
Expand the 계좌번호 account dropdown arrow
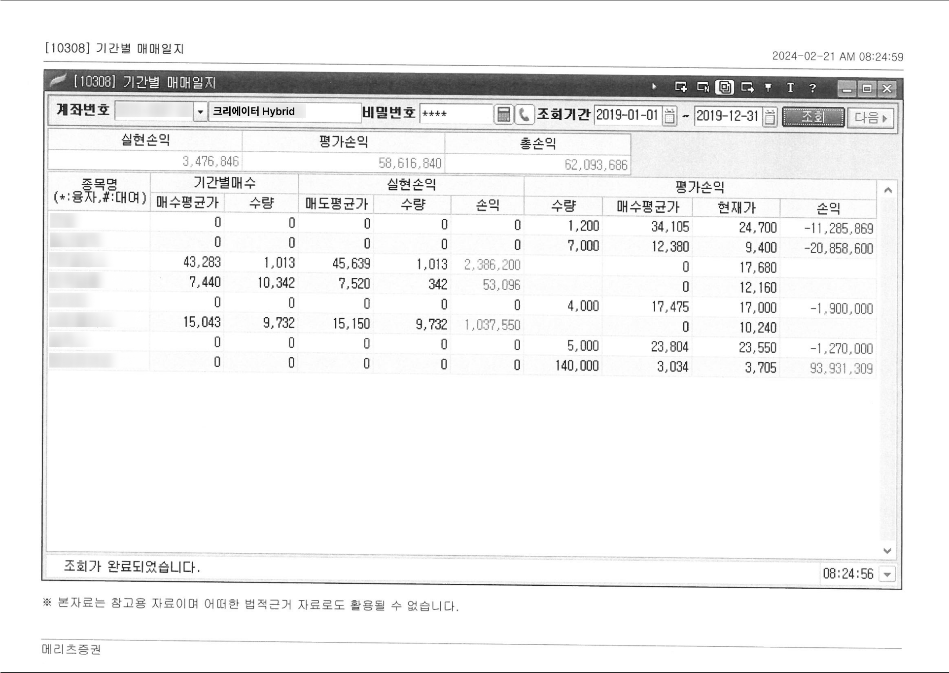pos(200,112)
